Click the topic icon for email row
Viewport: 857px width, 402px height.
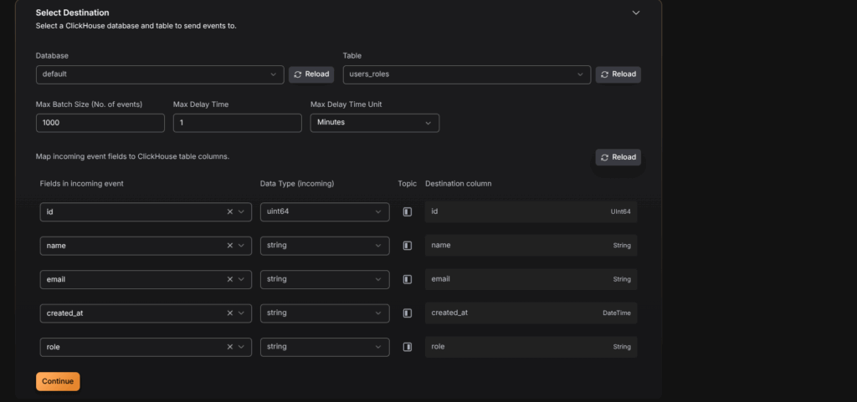click(408, 279)
